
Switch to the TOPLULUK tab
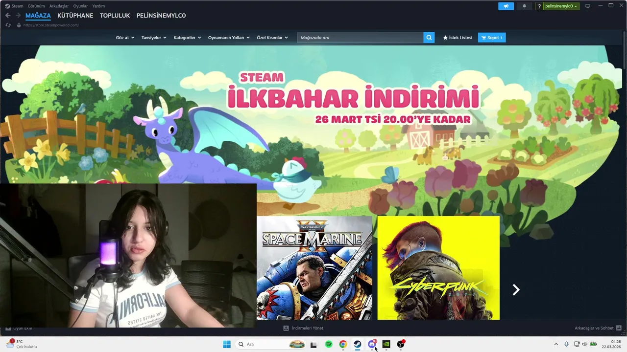click(x=115, y=16)
